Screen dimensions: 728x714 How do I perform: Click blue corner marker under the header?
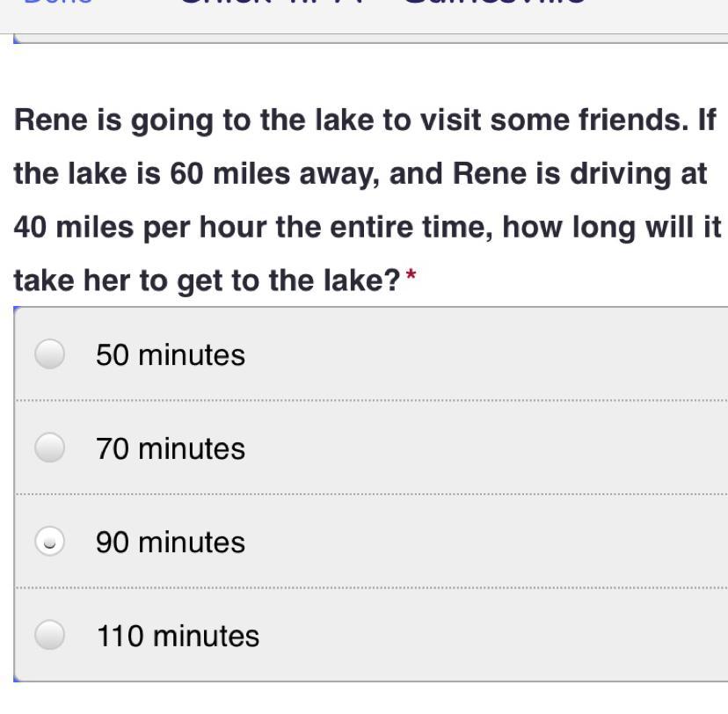(x=16, y=39)
